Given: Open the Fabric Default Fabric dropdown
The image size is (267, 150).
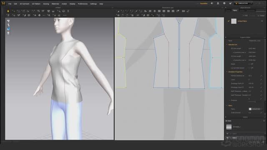Looking at the screenshot, I should (x=256, y=109).
